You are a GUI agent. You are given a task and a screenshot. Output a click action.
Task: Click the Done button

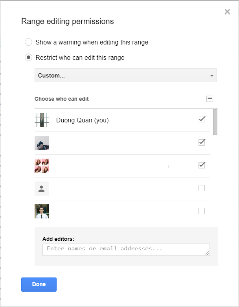(39, 284)
